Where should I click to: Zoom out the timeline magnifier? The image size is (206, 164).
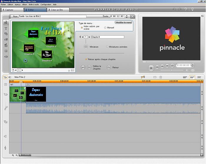[x=17, y=155]
